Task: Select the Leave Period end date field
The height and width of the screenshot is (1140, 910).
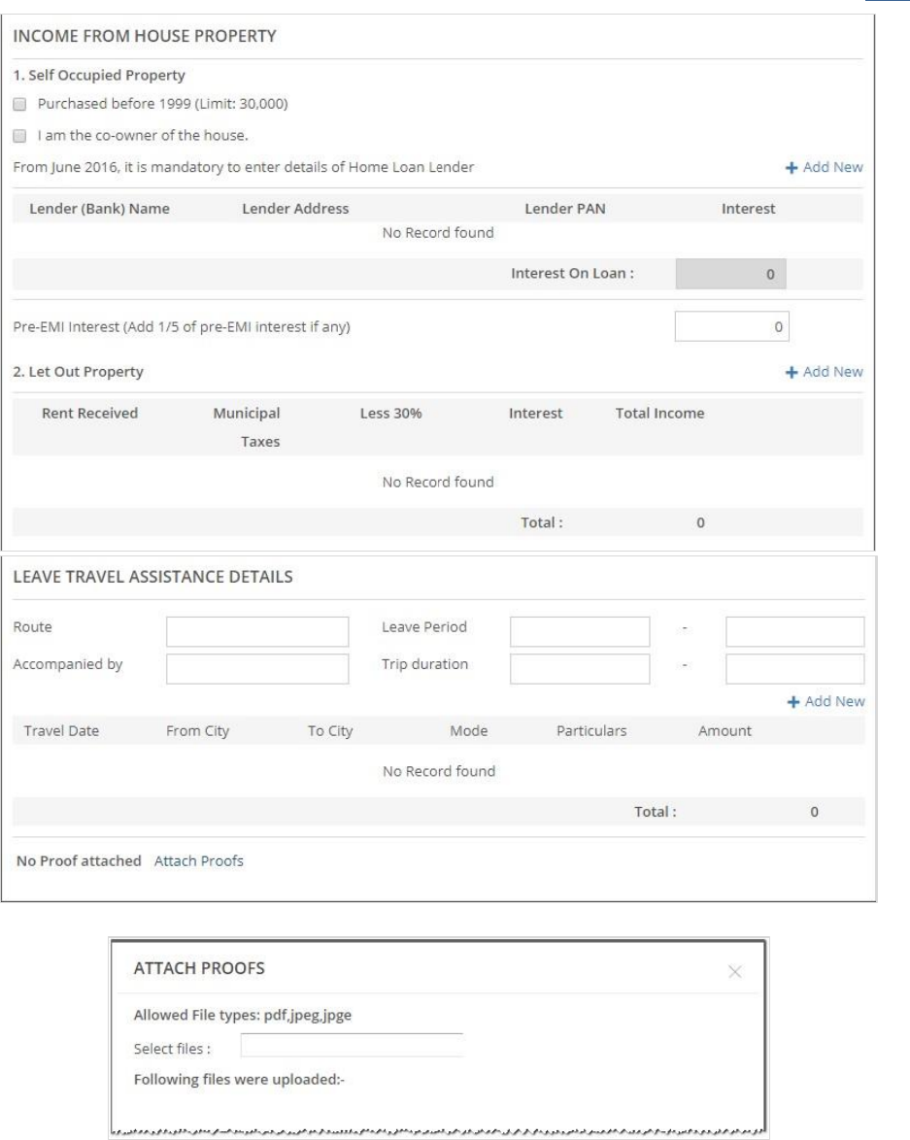Action: [x=794, y=632]
